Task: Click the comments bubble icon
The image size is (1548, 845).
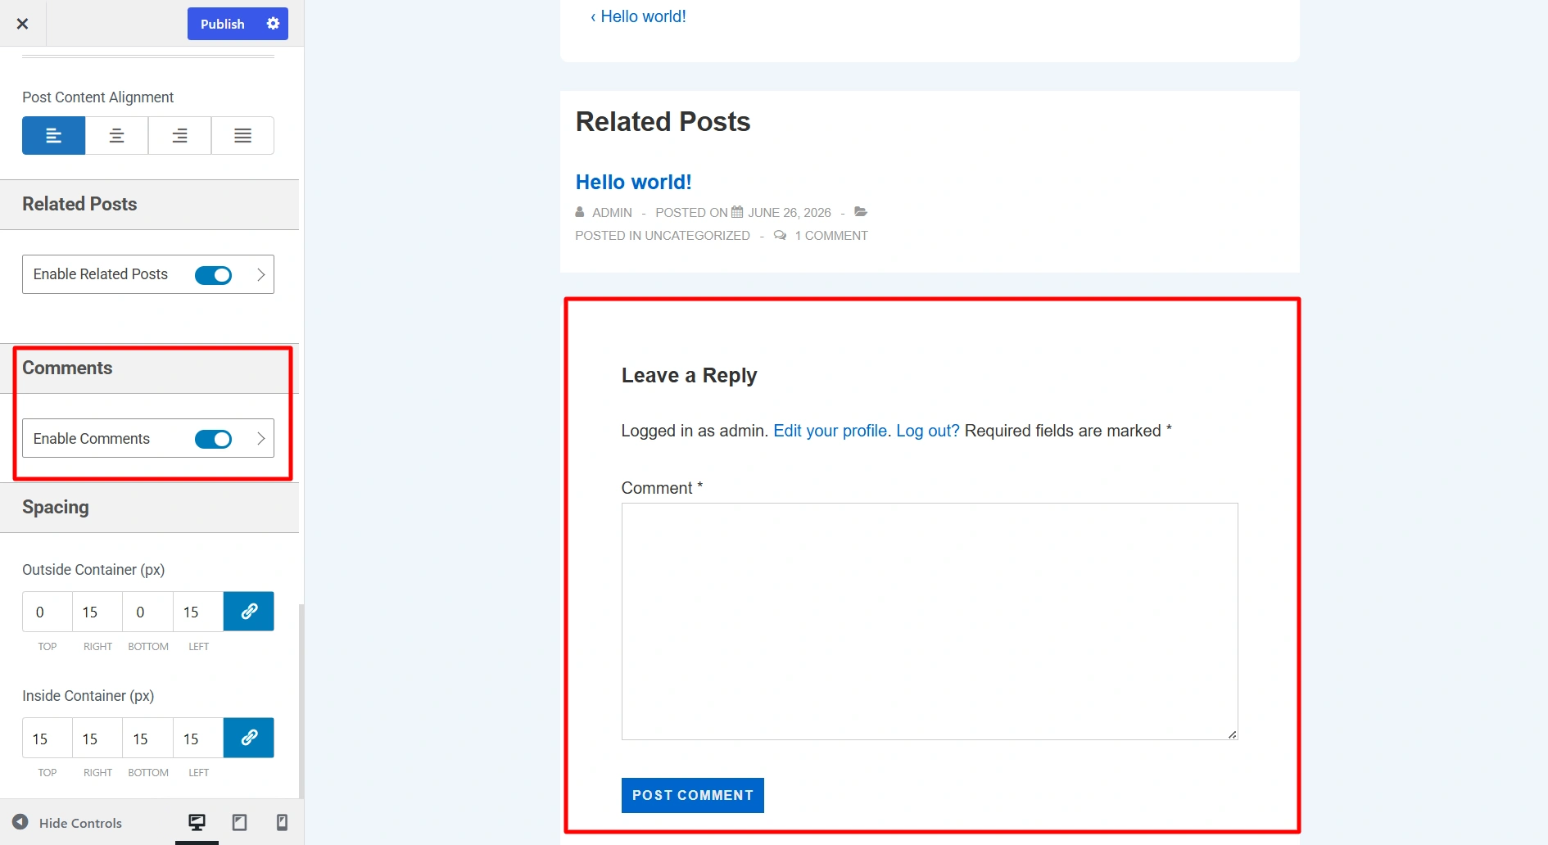Action: click(781, 235)
